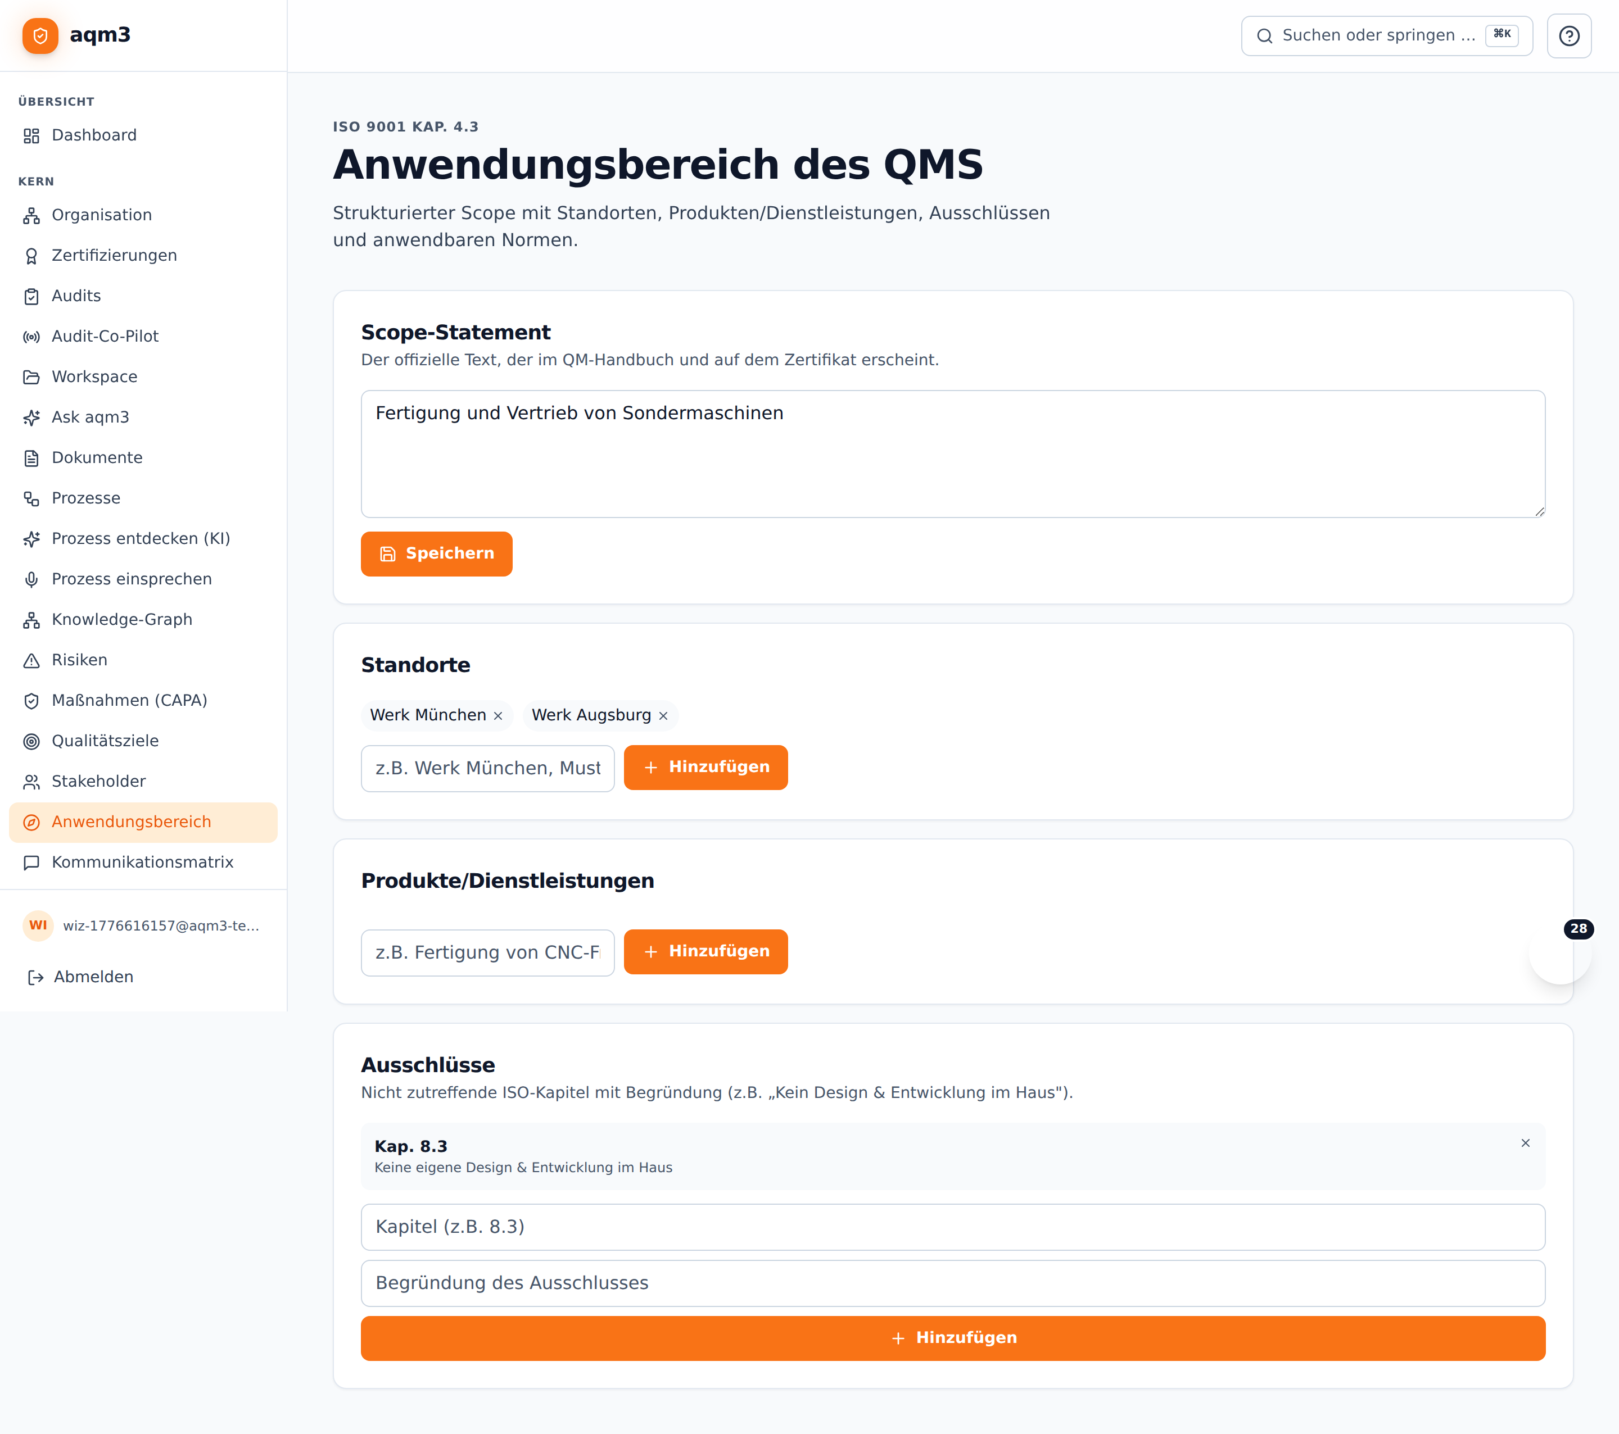This screenshot has height=1434, width=1619.
Task: Click the WI user avatar
Action: point(38,925)
